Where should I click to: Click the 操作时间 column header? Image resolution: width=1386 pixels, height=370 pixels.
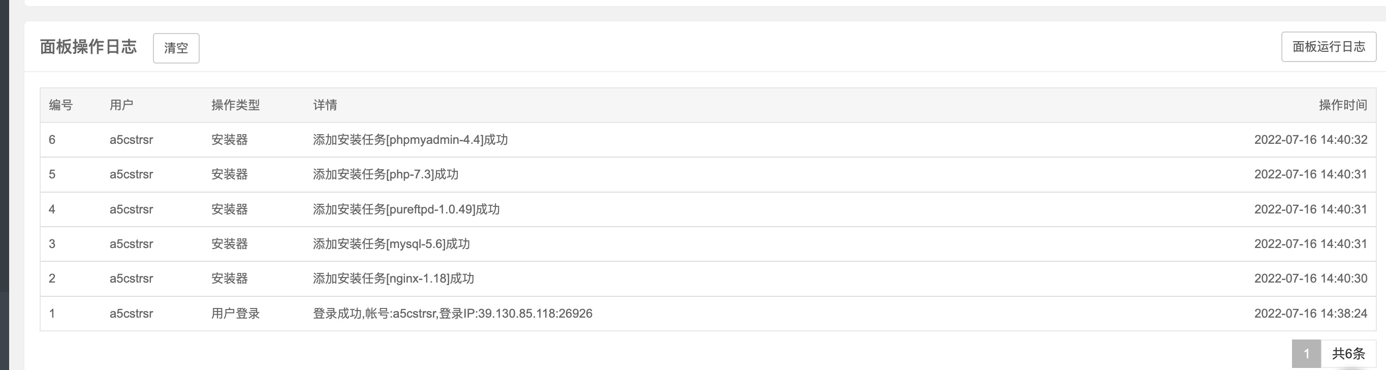click(1342, 105)
